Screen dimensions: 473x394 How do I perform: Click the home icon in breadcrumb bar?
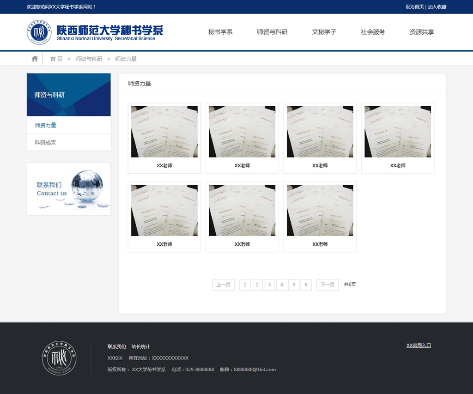pyautogui.click(x=35, y=59)
